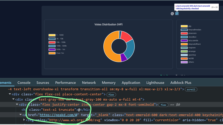Toggle the lazy-panda legend entry
This screenshot has height=125, width=223.
pos(189,41)
